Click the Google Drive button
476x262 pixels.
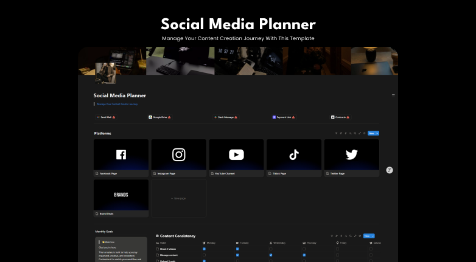(159, 117)
